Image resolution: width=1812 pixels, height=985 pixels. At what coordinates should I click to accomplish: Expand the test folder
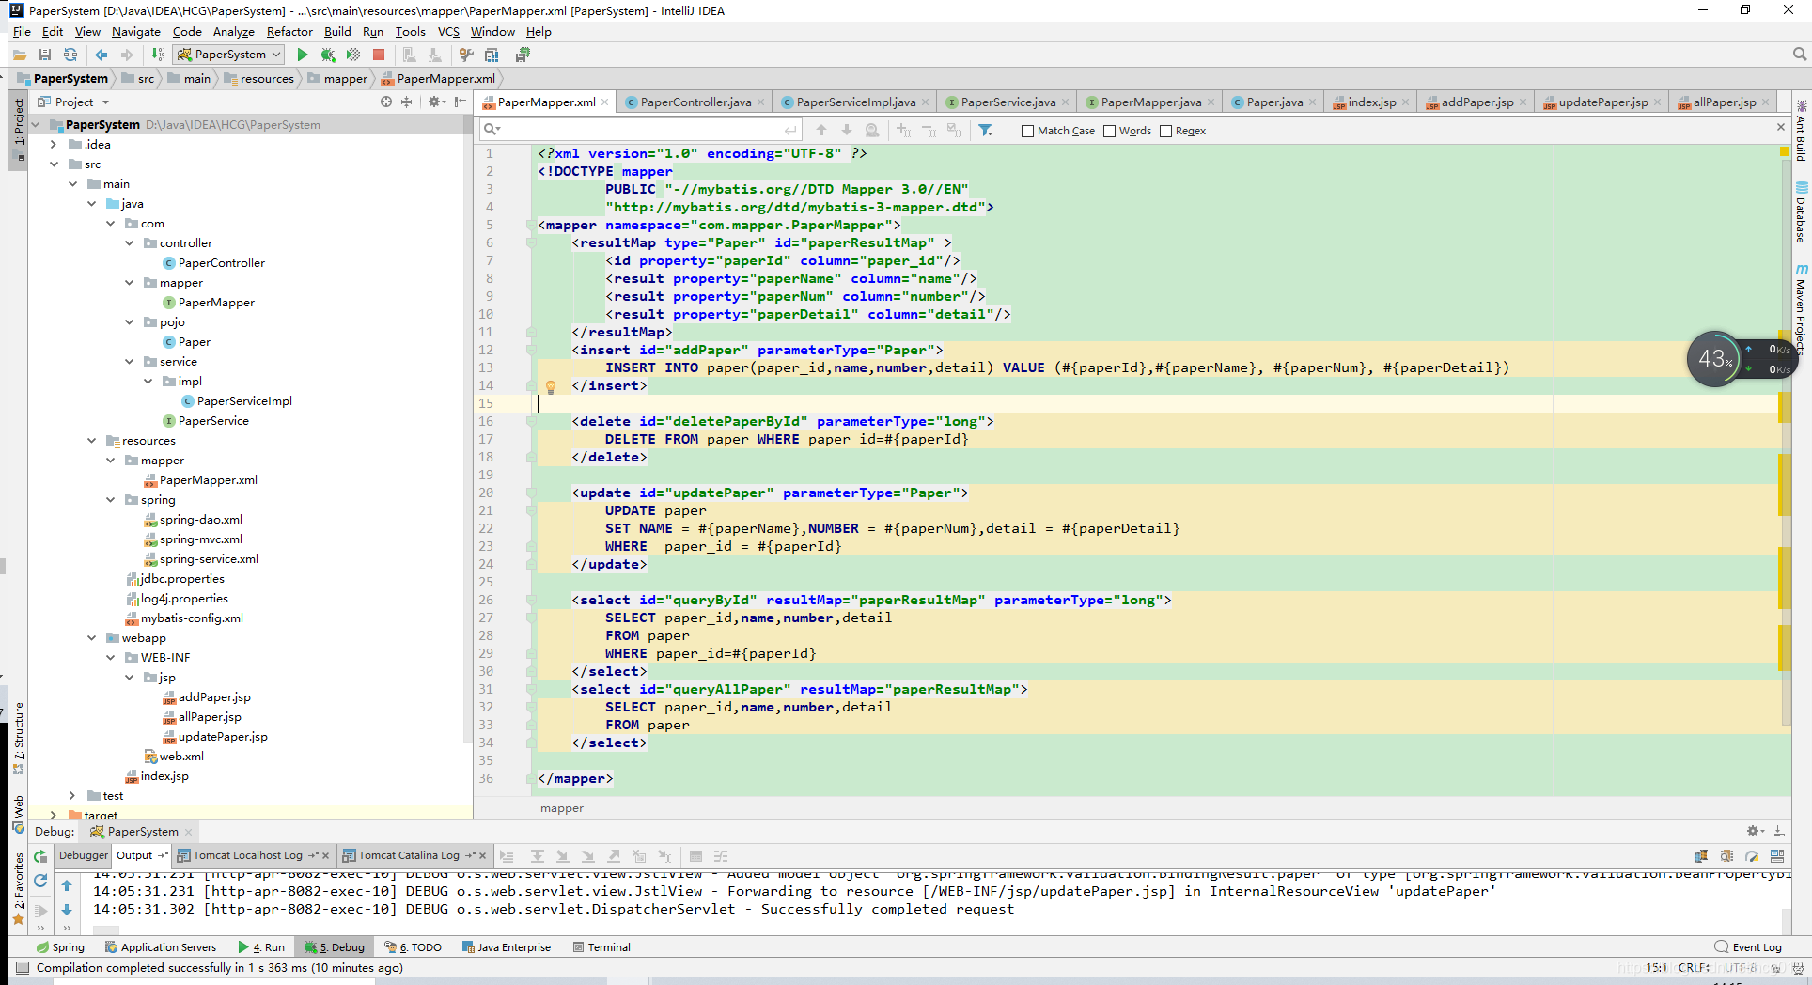click(x=72, y=796)
